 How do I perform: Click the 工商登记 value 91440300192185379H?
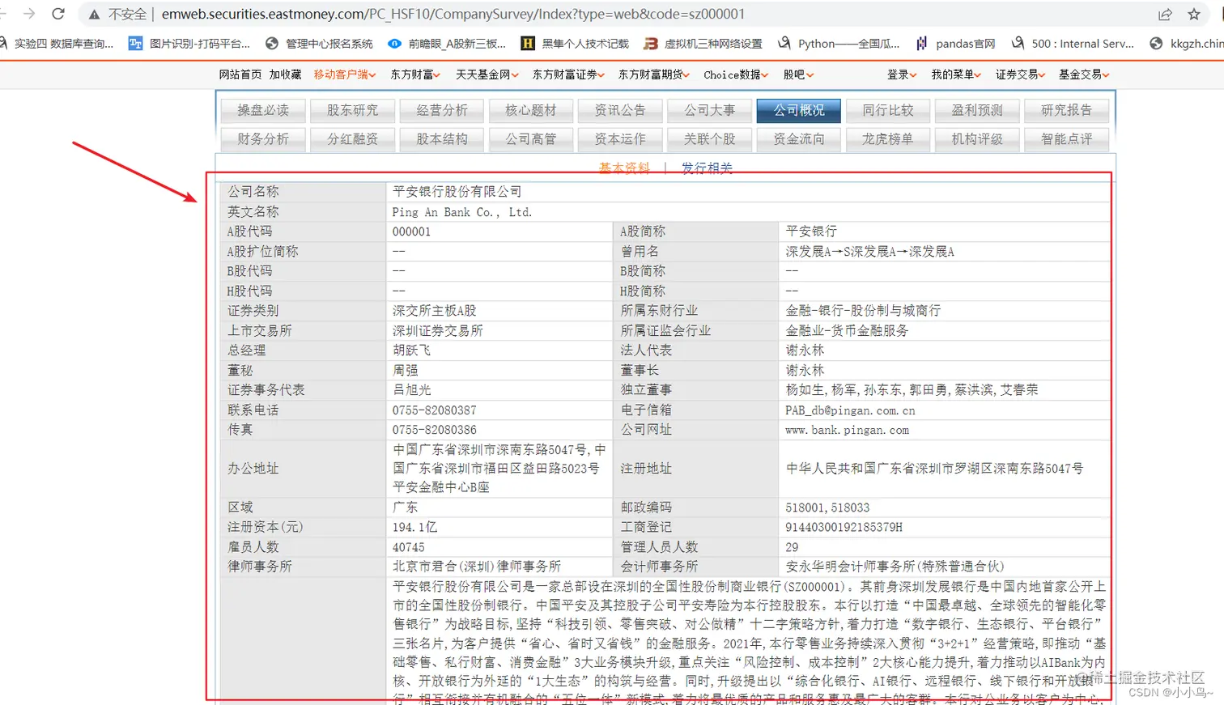844,527
